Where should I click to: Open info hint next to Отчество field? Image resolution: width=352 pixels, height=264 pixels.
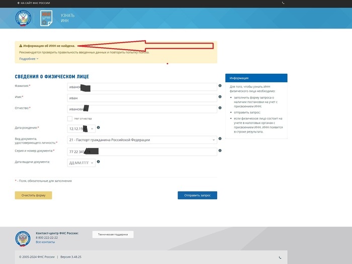coord(220,108)
